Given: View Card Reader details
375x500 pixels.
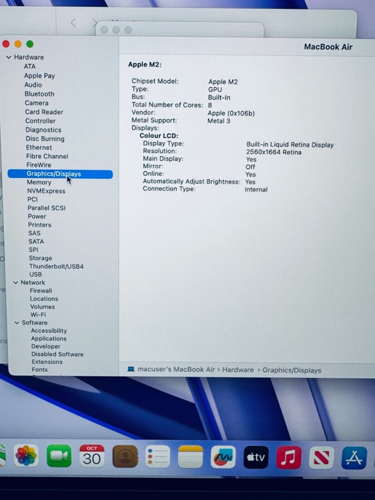Looking at the screenshot, I should 44,112.
